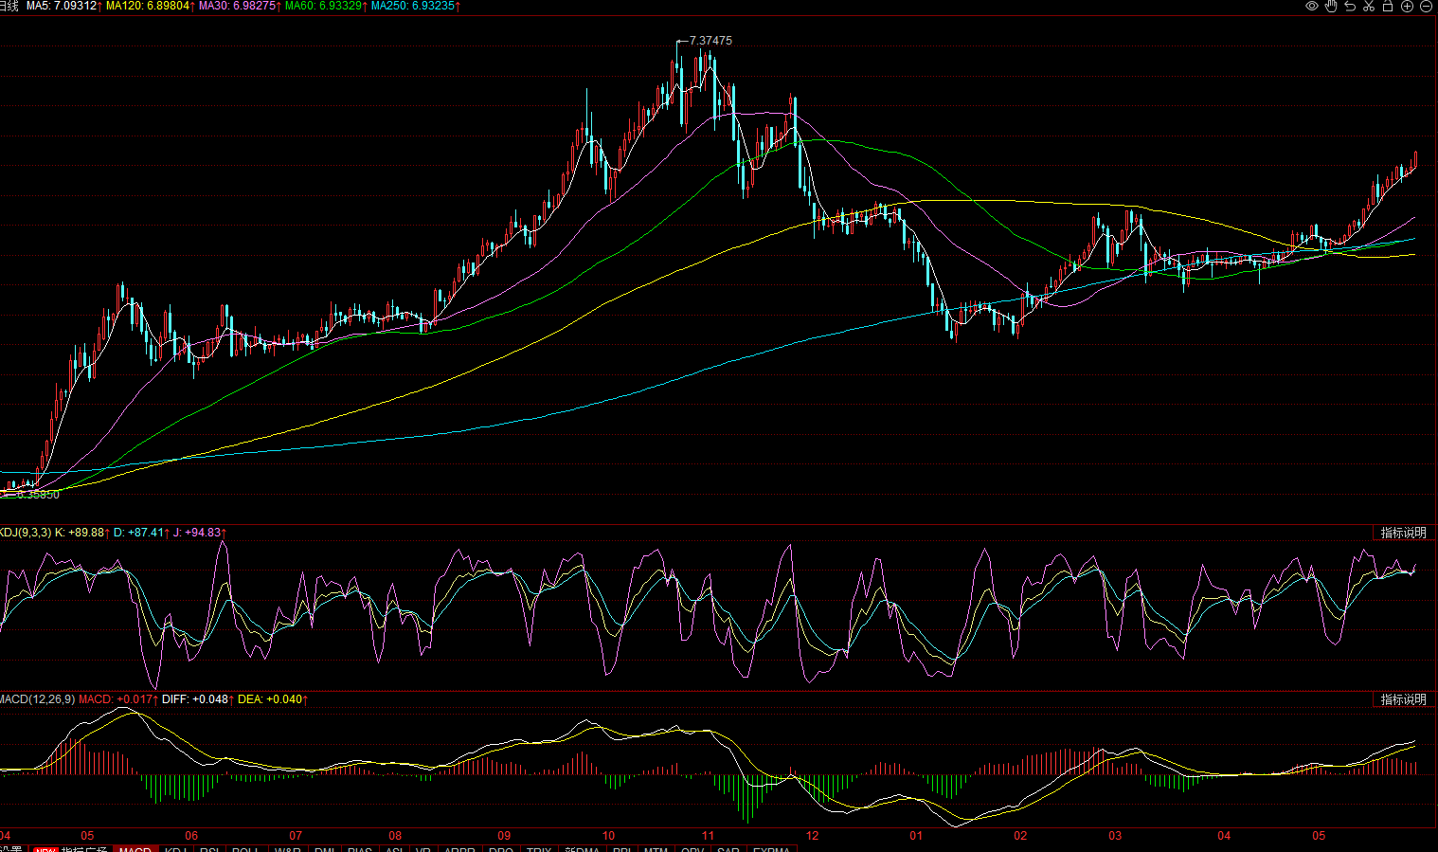Click the 04 month marker near 03
Image resolution: width=1438 pixels, height=852 pixels.
coord(1224,836)
